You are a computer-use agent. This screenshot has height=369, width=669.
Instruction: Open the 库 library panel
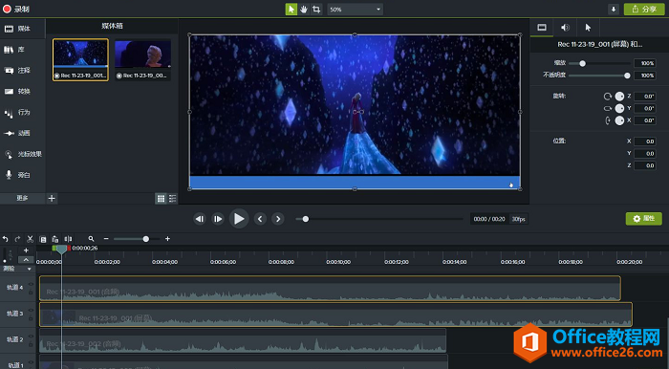(22, 50)
